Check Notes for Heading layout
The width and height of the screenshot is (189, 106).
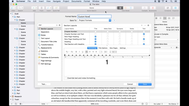click(x=132, y=42)
